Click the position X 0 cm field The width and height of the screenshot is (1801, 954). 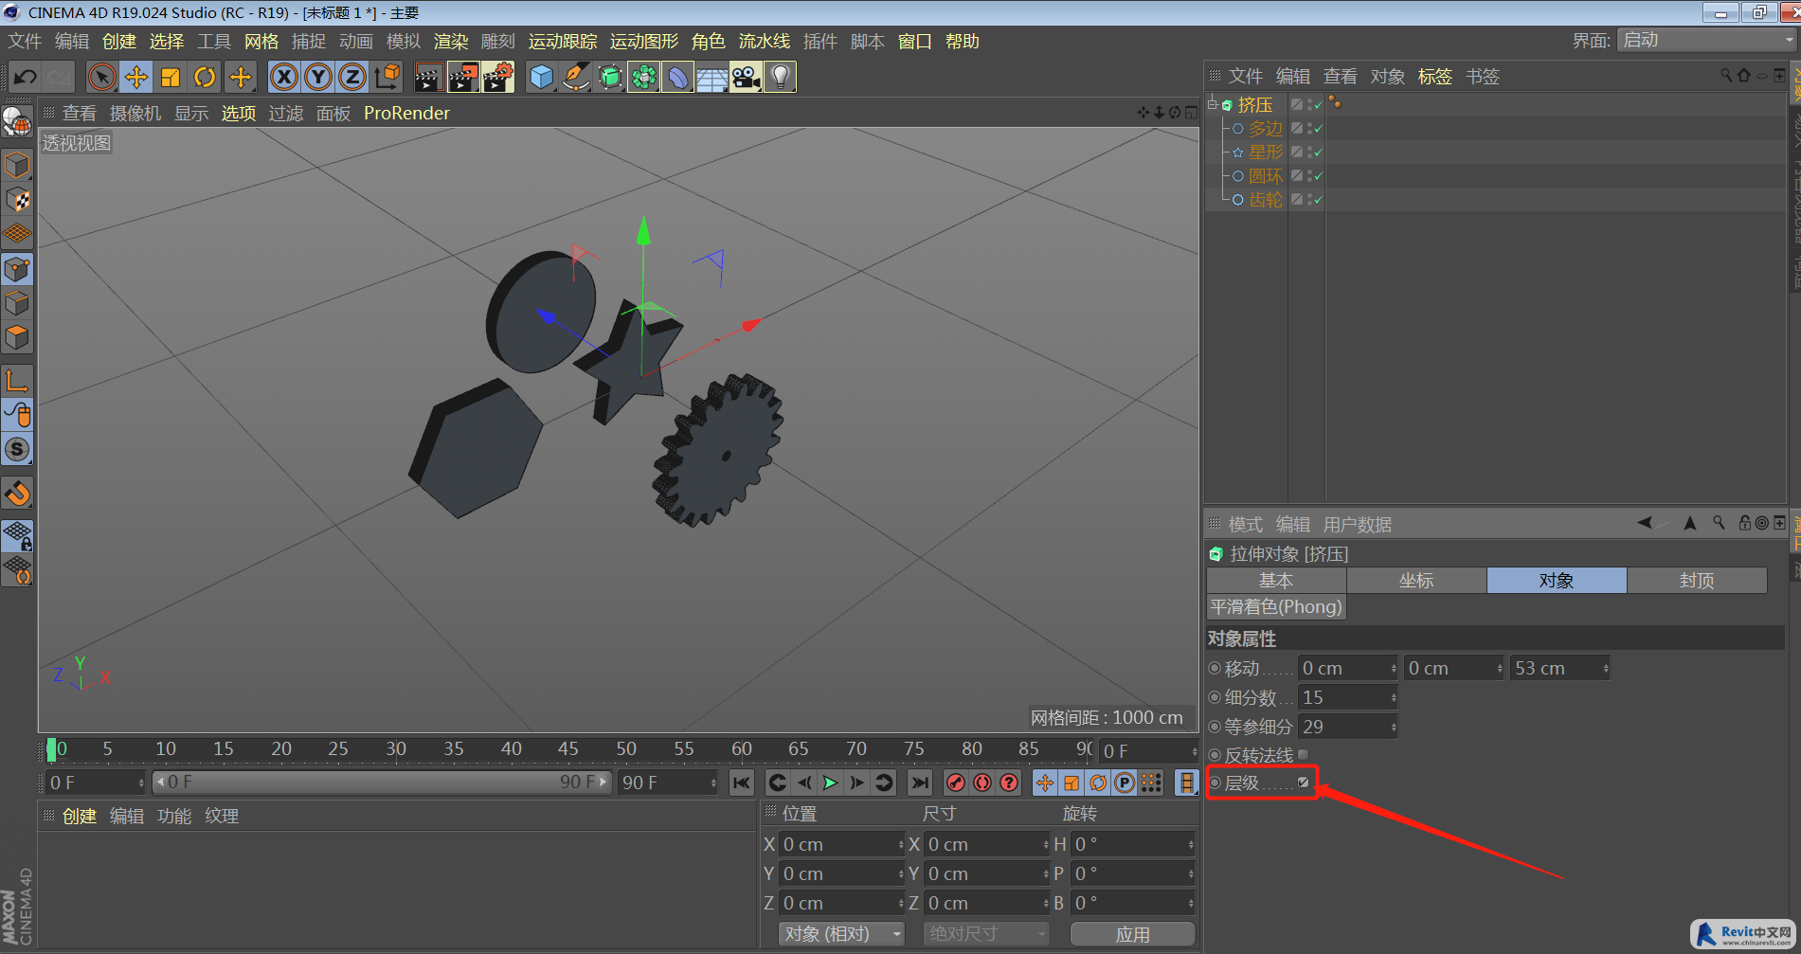pyautogui.click(x=842, y=844)
